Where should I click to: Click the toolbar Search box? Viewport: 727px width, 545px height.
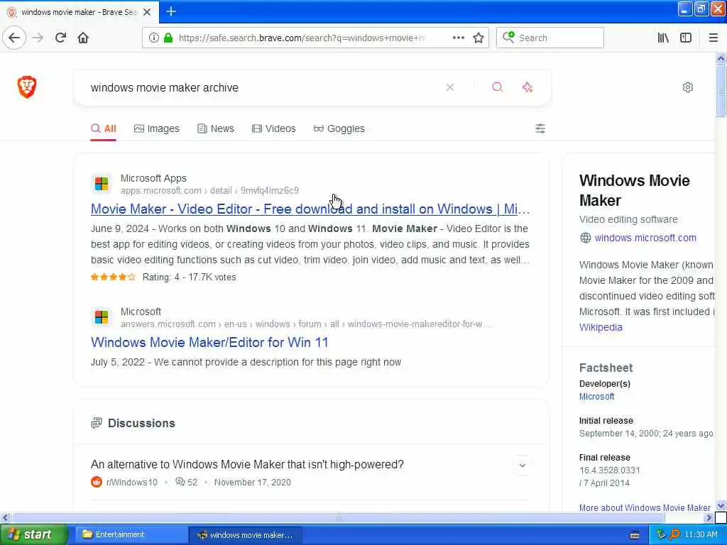[x=550, y=38]
